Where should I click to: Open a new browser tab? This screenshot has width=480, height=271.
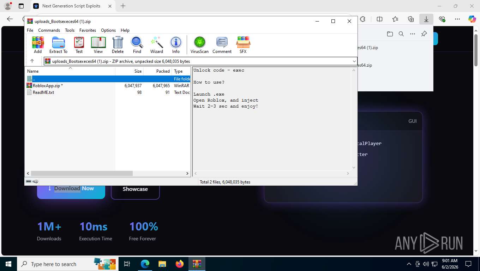(123, 6)
